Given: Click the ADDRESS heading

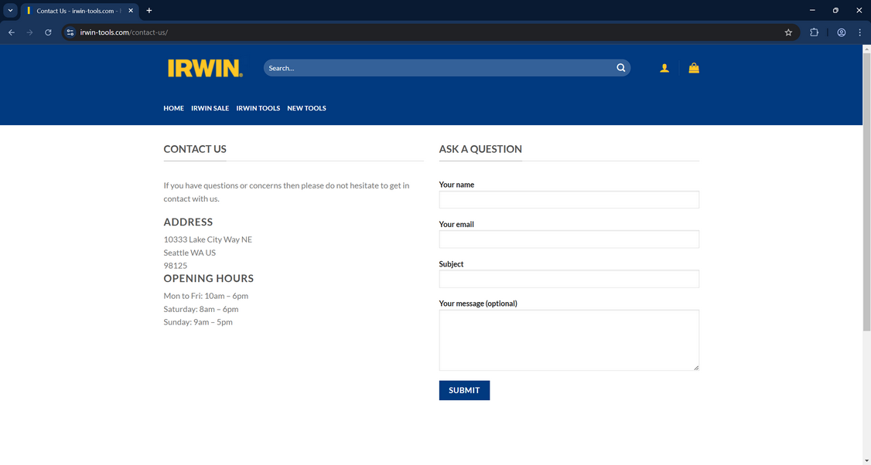Looking at the screenshot, I should (x=188, y=222).
